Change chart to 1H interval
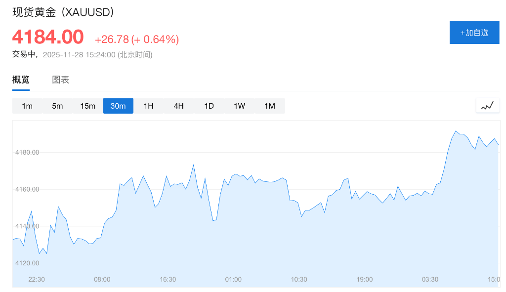506x292 pixels. pos(148,106)
